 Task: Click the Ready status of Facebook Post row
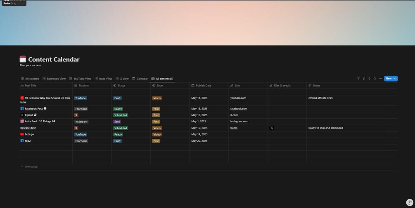point(118,109)
